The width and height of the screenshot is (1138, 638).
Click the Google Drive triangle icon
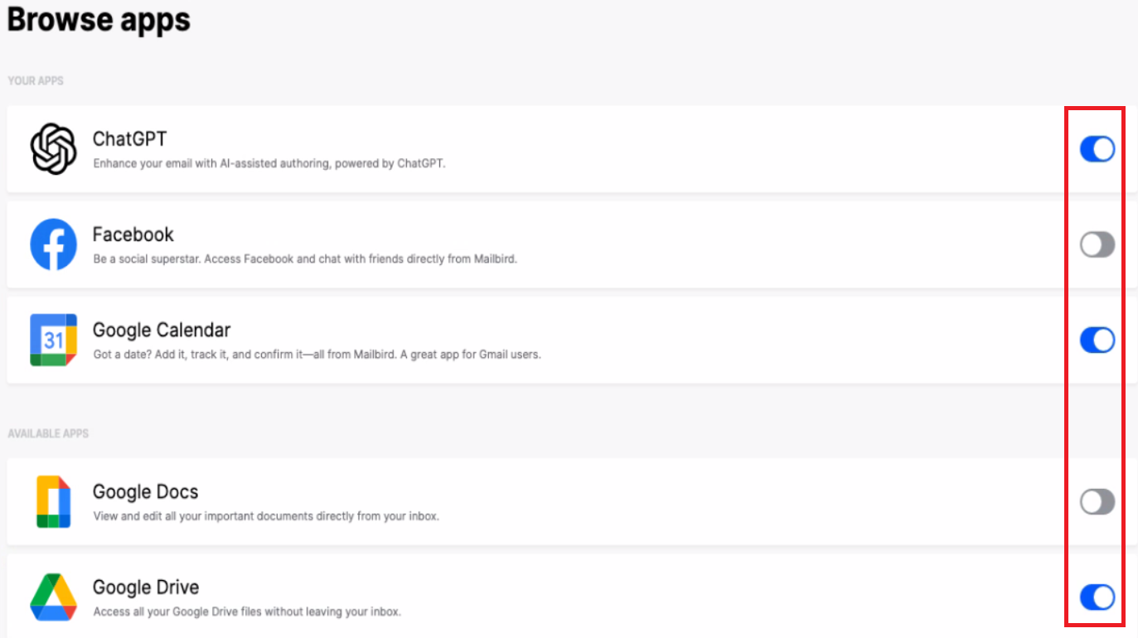click(53, 597)
